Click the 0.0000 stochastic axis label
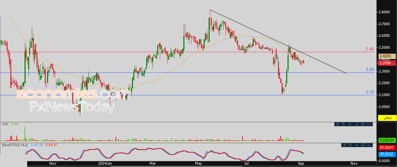 coord(384,161)
